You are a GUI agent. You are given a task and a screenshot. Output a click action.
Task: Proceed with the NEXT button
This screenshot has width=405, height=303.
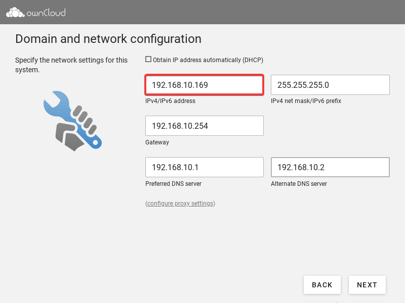click(367, 285)
